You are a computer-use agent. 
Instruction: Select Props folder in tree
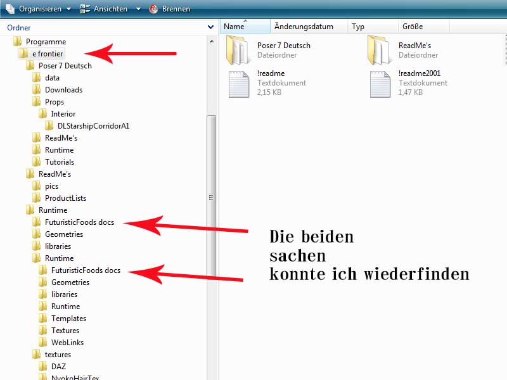click(55, 102)
